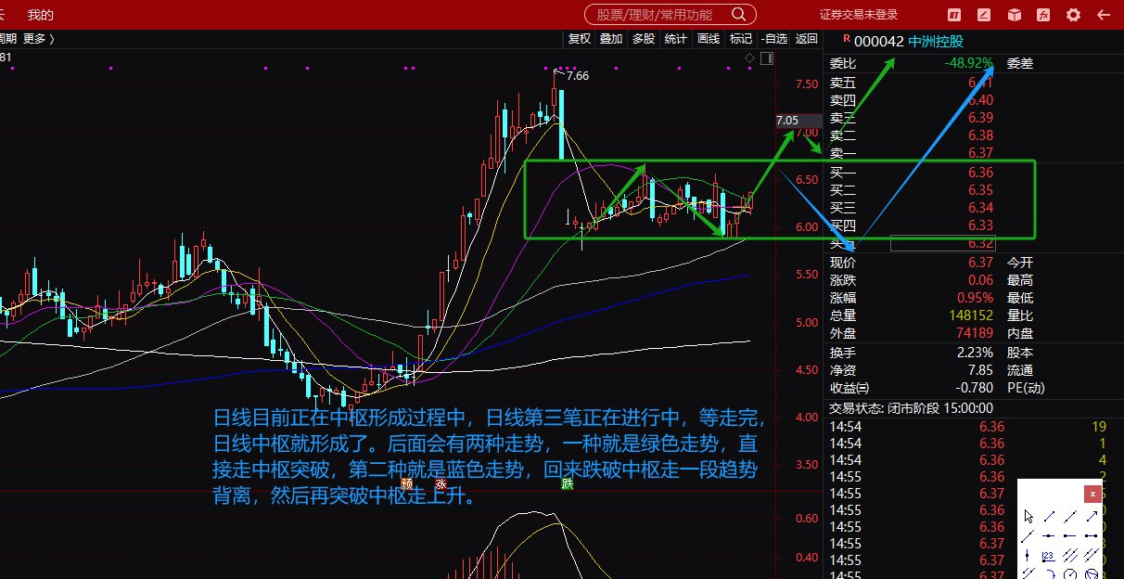Click the 买一 price 6.36
Viewport: 1124px width, 579px height.
980,173
